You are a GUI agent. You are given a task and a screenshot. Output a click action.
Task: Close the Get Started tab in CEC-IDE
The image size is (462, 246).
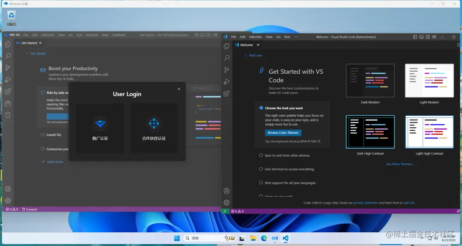tap(40, 43)
